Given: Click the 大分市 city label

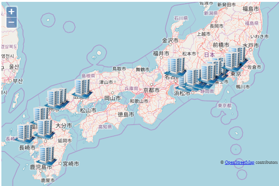Looking at the screenshot, I should (x=64, y=125).
